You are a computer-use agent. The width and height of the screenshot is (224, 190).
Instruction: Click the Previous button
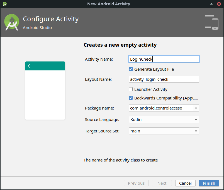(x=136, y=183)
